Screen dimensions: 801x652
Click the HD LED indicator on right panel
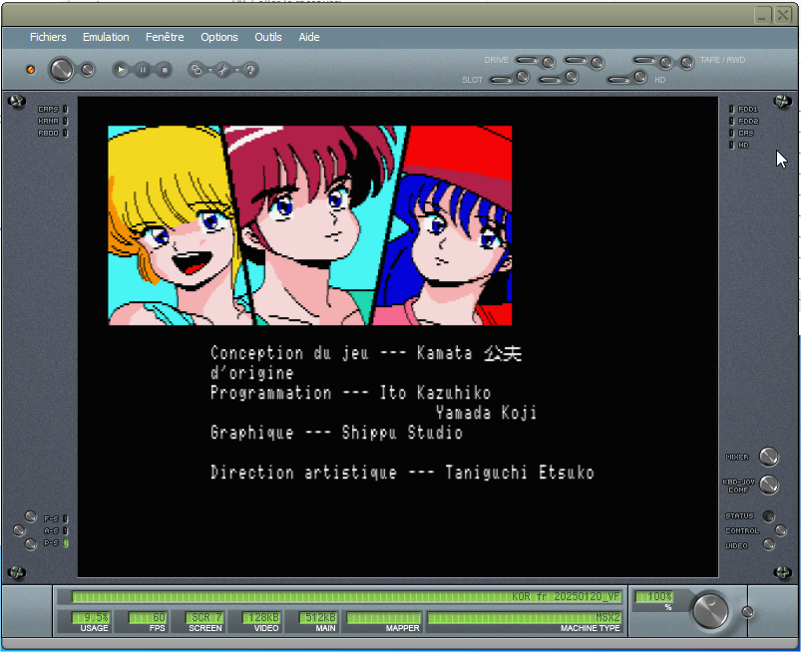[x=731, y=145]
